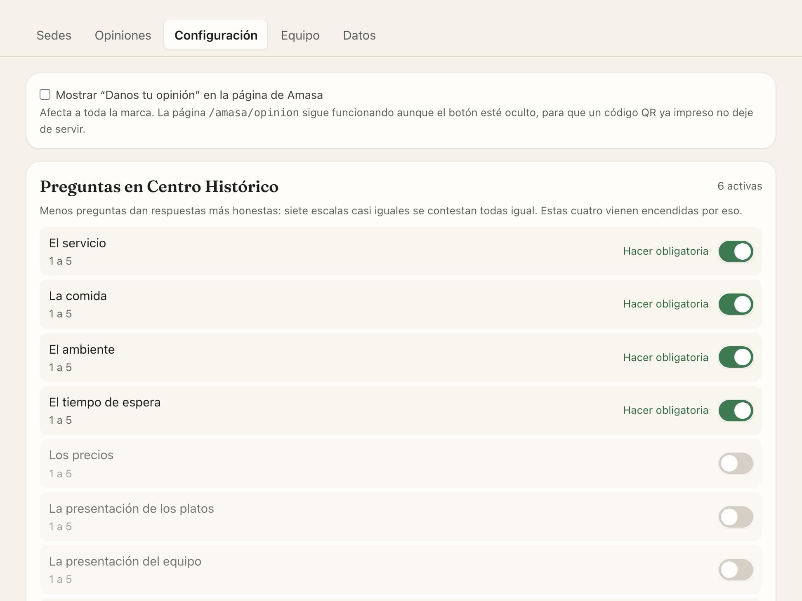Disable the La comida question toggle
Image resolution: width=802 pixels, height=601 pixels.
[736, 304]
